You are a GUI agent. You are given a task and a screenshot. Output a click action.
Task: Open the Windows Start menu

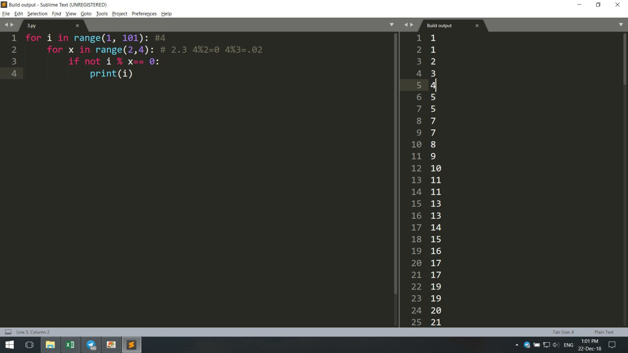tap(9, 345)
